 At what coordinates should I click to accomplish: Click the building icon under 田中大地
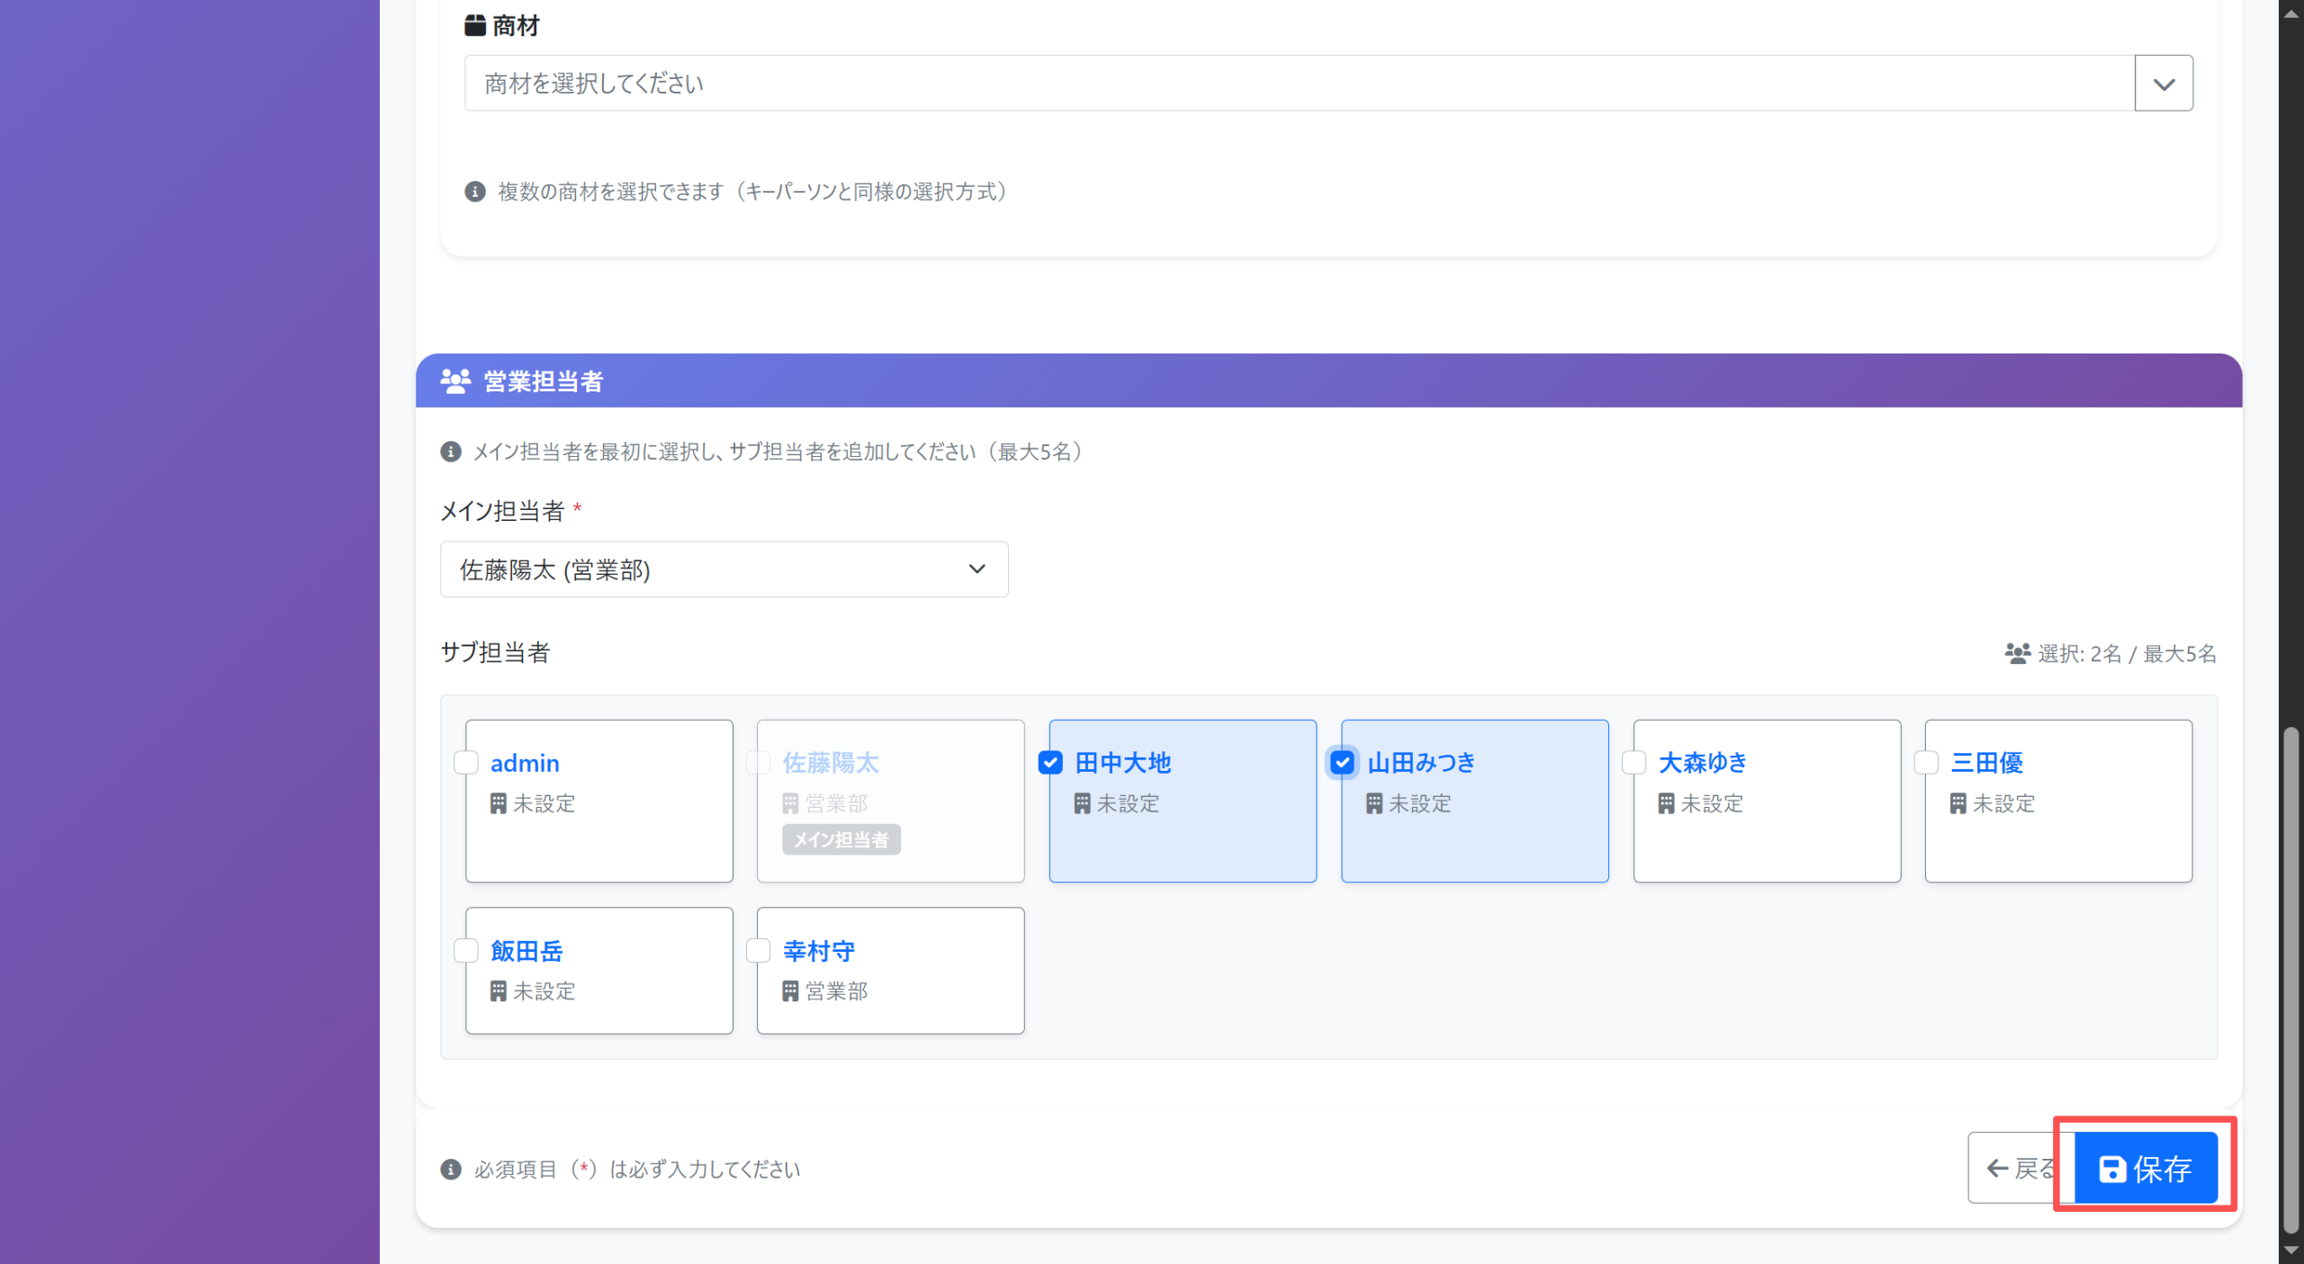(x=1083, y=803)
